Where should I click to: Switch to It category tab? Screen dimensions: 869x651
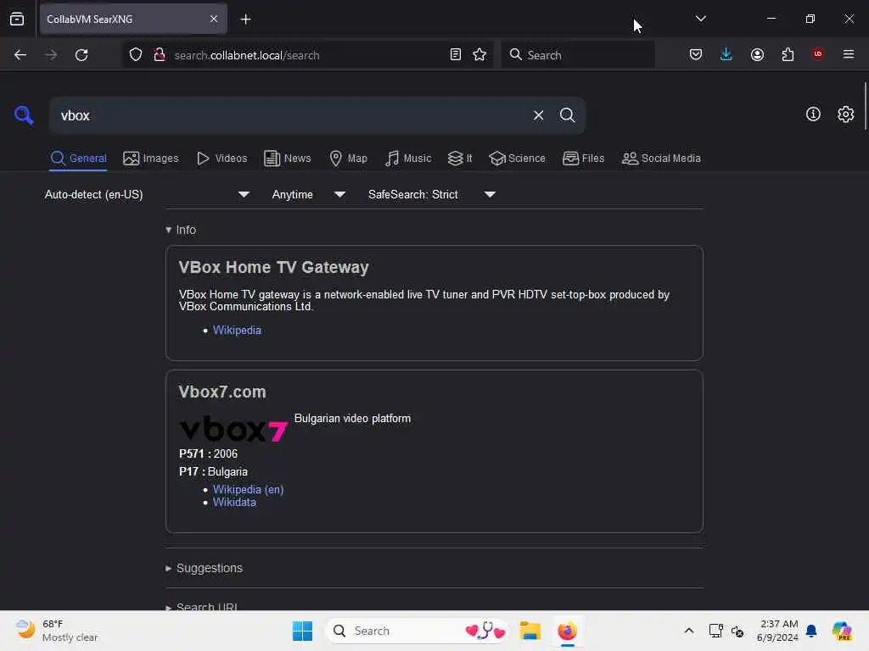460,159
